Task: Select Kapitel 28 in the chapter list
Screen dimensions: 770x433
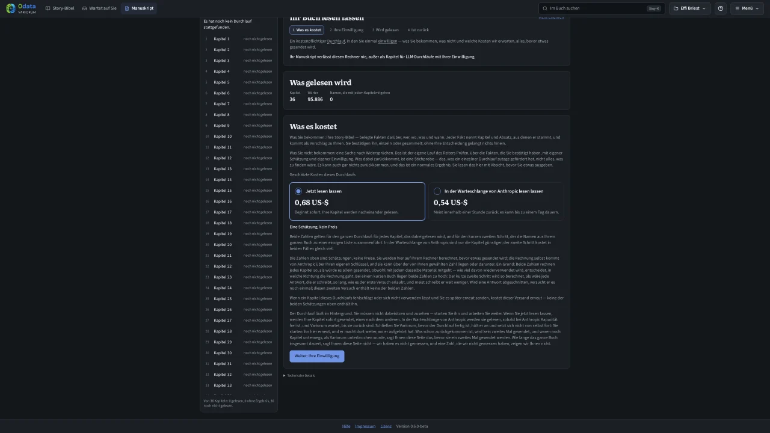Action: (239, 331)
